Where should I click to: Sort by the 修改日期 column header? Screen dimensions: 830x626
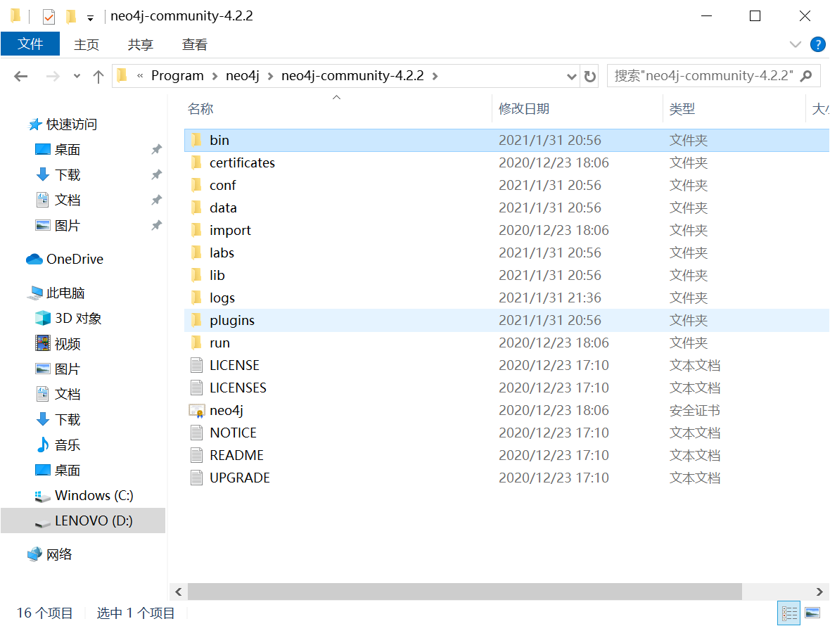tap(577, 108)
